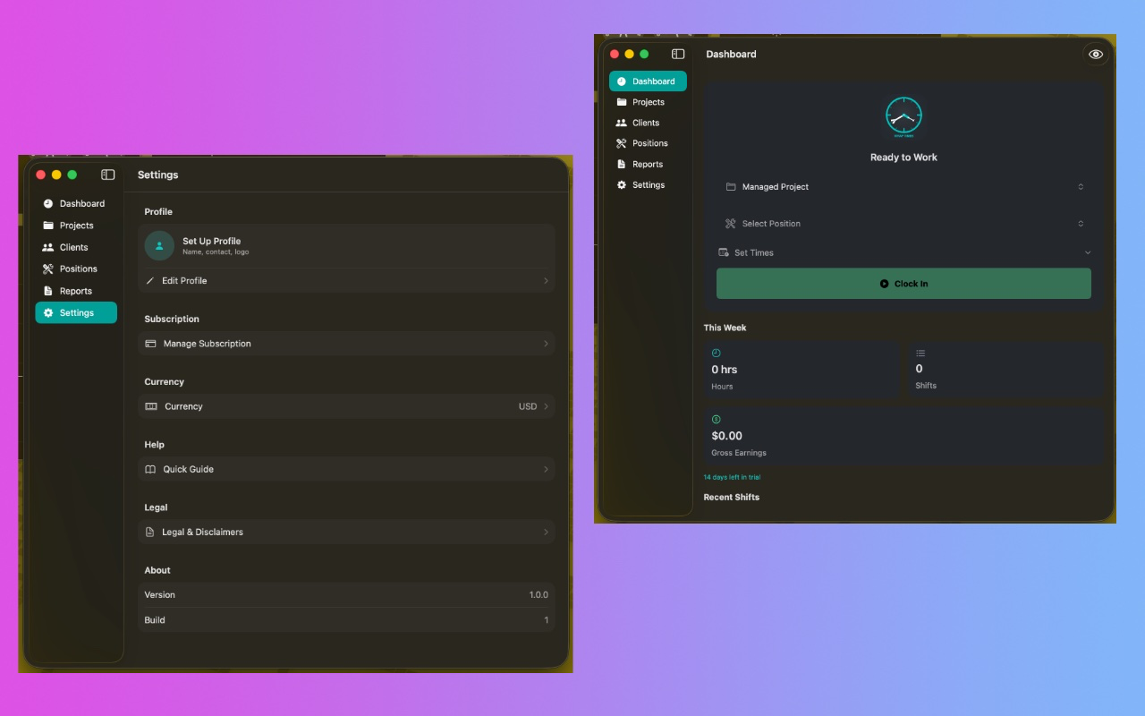Expand the Set Times chevron
Screen dimensions: 1145x716
(1088, 252)
